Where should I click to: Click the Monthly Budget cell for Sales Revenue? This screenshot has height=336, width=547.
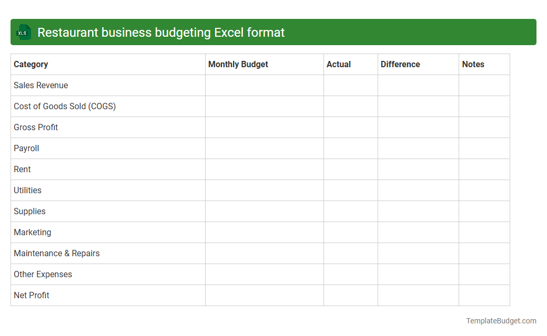click(264, 85)
